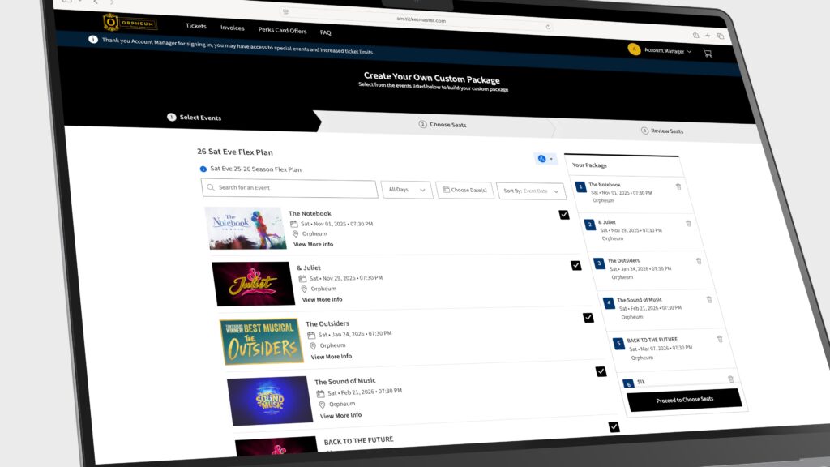
Task: Uncheck the & Juliet event checkbox
Action: click(575, 265)
